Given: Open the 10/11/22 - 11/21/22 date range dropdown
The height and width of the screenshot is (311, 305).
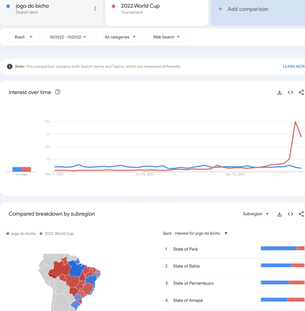Looking at the screenshot, I should coord(68,37).
